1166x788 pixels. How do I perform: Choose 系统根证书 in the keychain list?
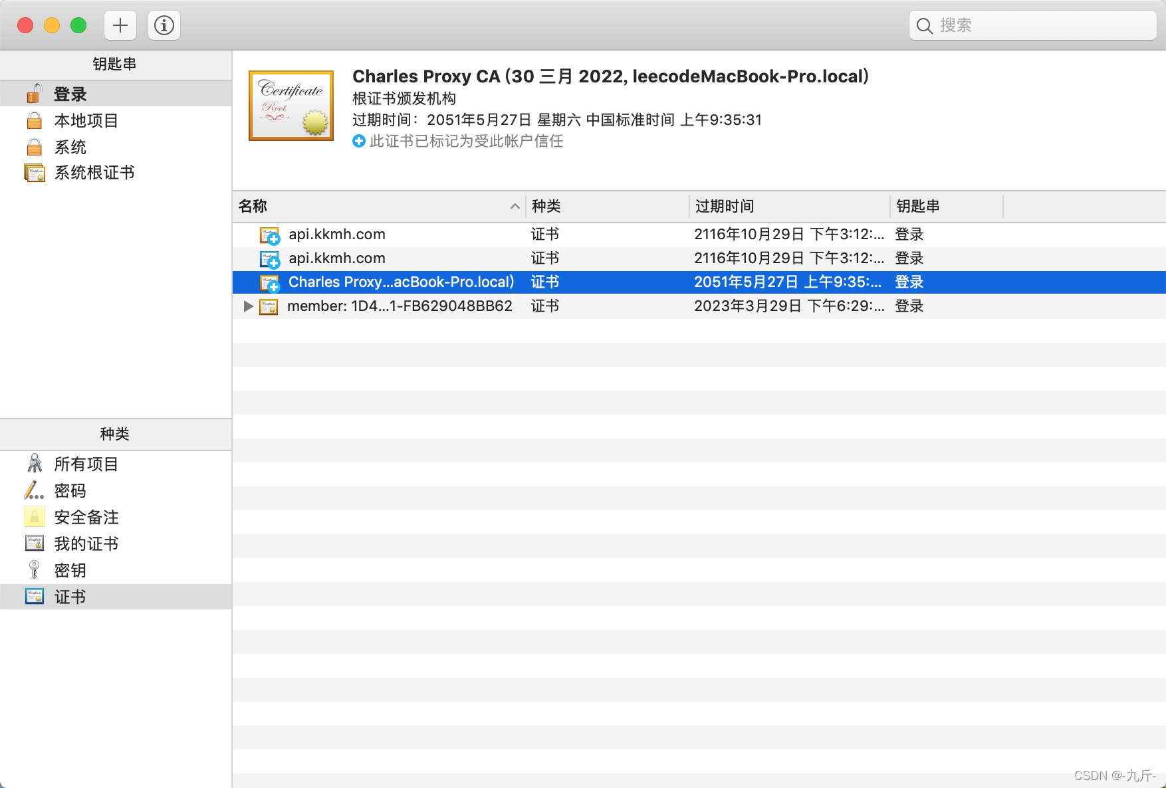coord(94,173)
